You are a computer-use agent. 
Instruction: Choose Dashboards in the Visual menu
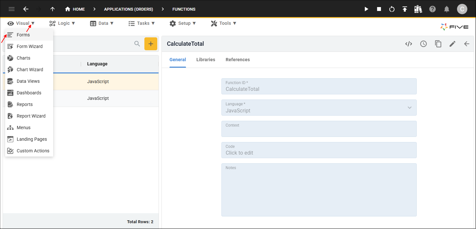point(29,93)
